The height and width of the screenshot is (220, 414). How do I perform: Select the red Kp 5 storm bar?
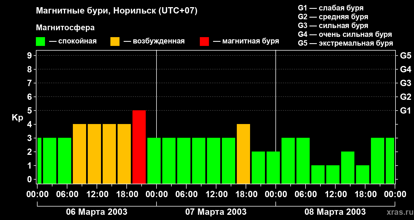[139, 147]
